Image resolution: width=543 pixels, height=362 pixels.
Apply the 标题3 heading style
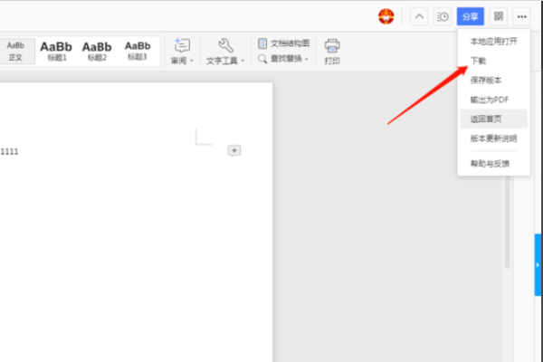(138, 52)
